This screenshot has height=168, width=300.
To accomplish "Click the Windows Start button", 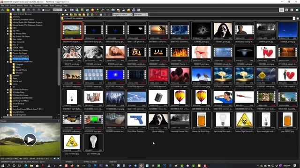I will 3,166.
